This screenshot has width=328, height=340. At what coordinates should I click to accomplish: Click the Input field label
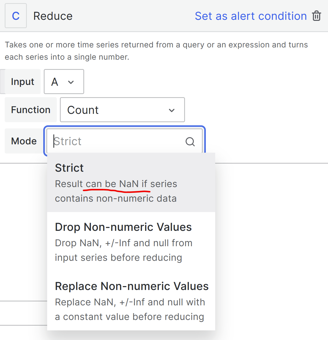(23, 82)
